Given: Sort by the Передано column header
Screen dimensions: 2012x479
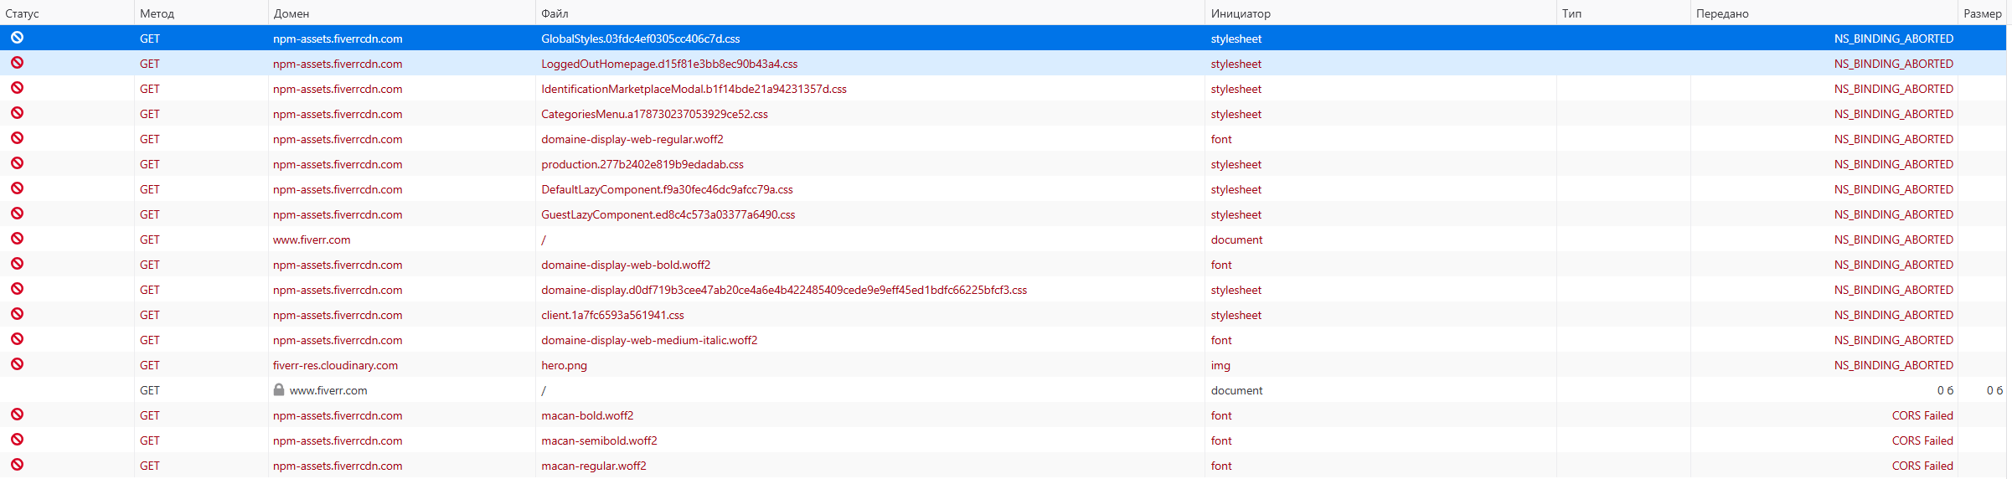Looking at the screenshot, I should point(1722,13).
